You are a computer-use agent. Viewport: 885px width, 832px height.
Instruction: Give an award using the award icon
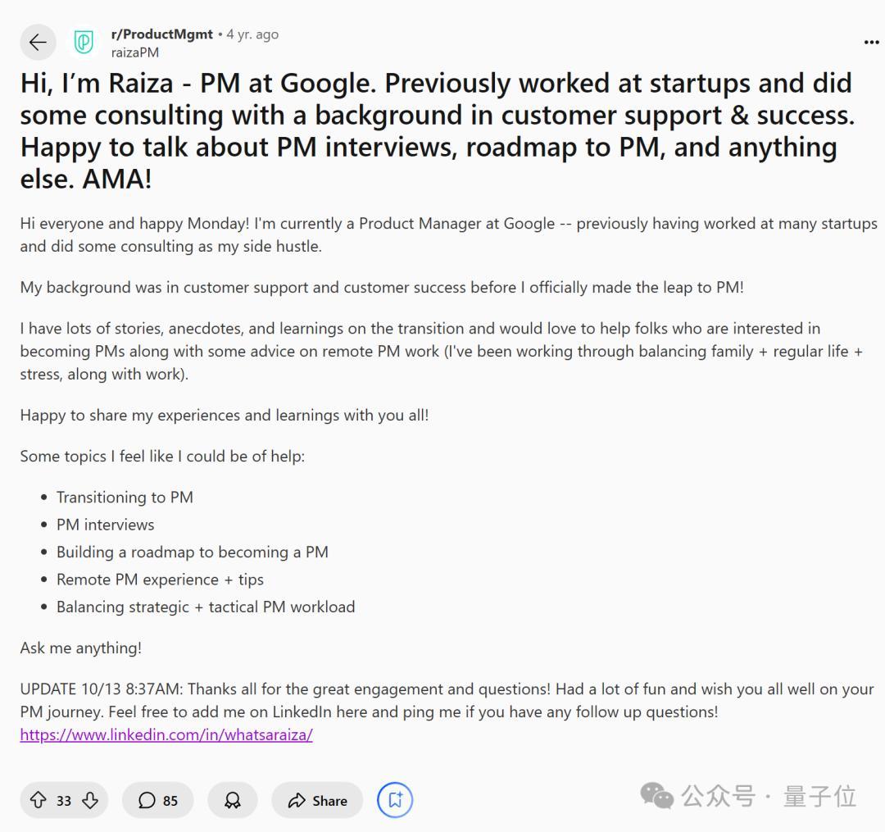(x=233, y=800)
